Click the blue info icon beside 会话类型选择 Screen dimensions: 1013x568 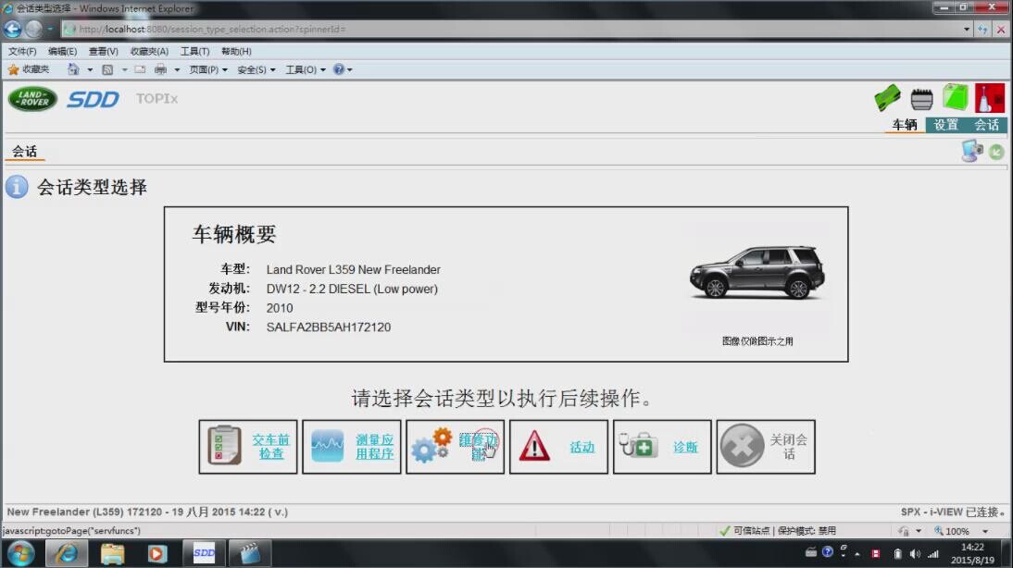pyautogui.click(x=17, y=187)
